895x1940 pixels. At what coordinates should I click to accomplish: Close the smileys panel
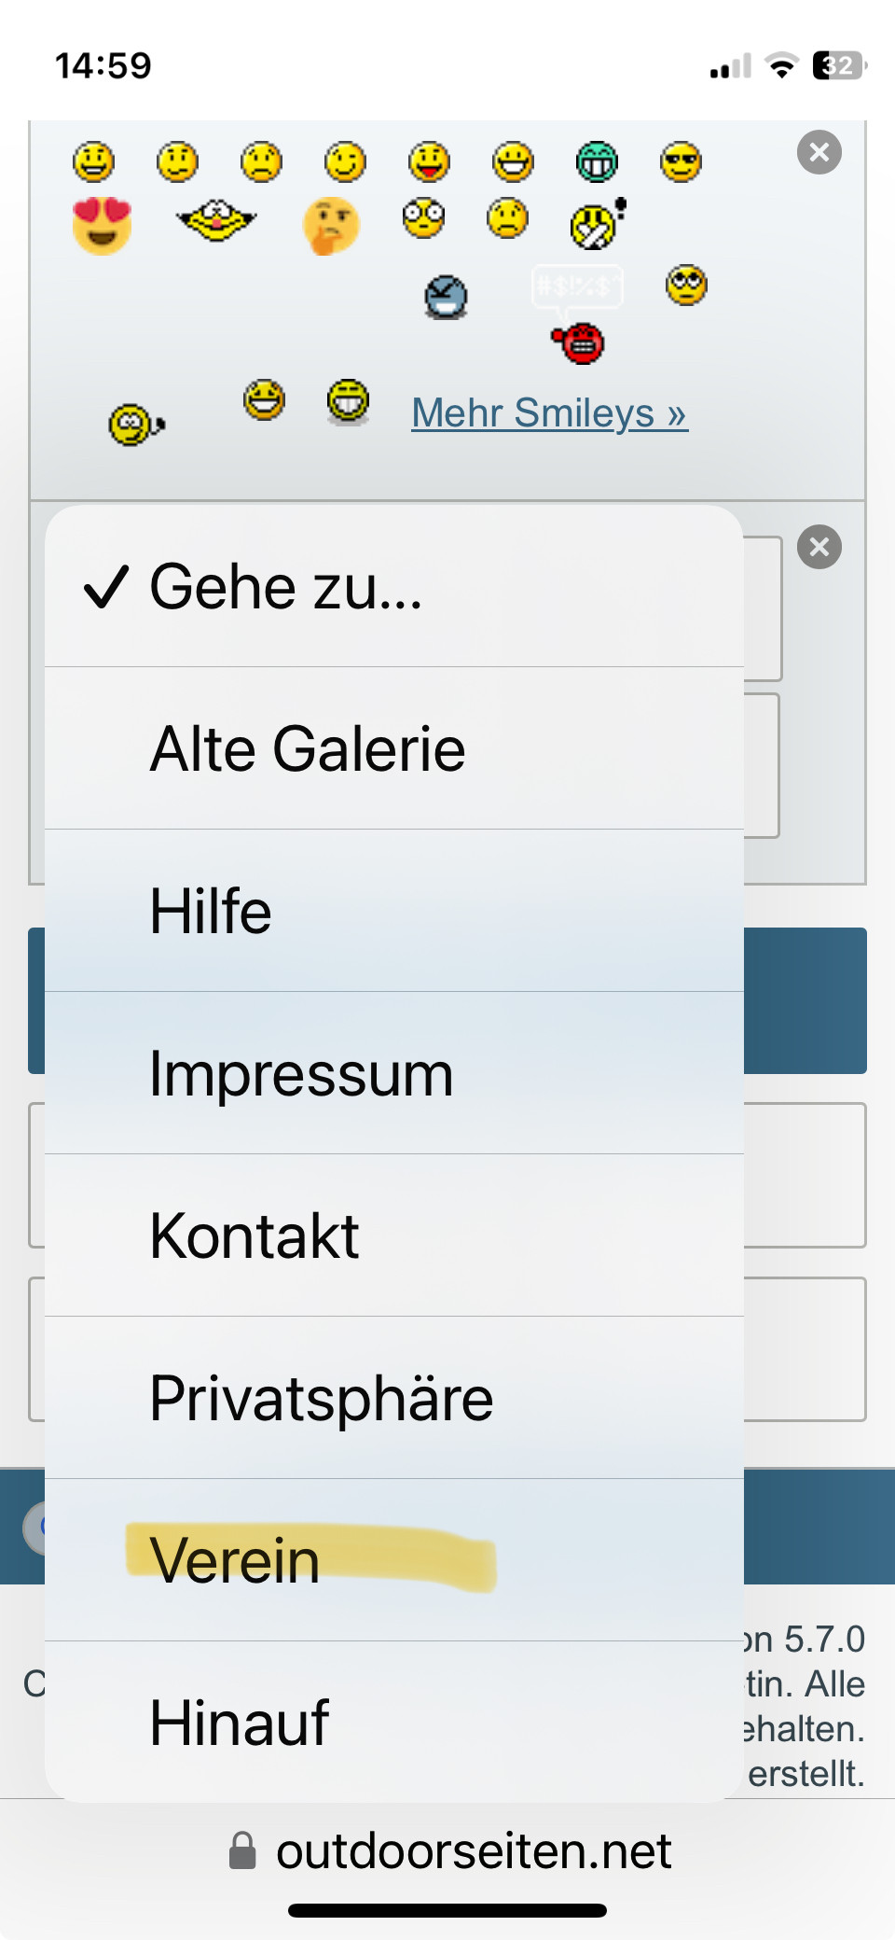pos(819,152)
